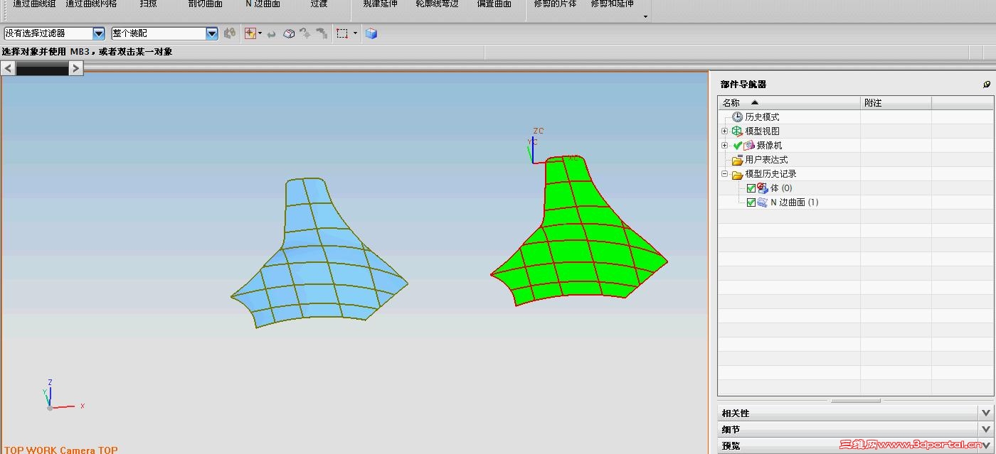Click the folder icon of 模型历史记录
The height and width of the screenshot is (454, 996).
point(737,174)
